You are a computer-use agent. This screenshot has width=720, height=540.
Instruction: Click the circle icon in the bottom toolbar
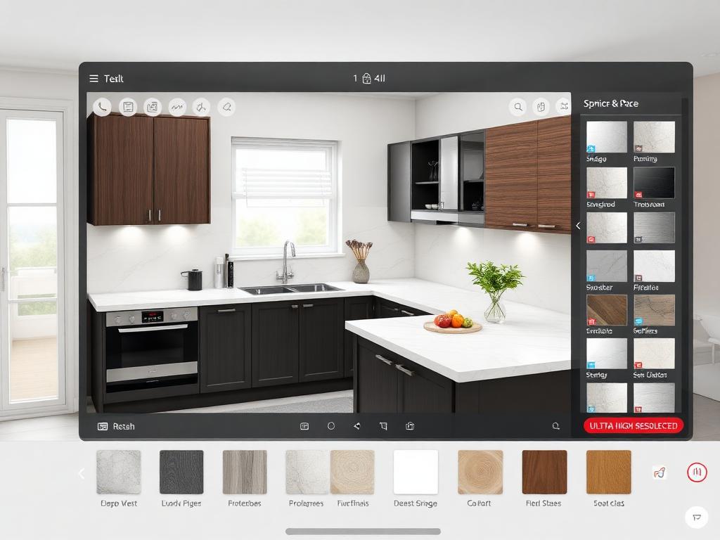[331, 426]
